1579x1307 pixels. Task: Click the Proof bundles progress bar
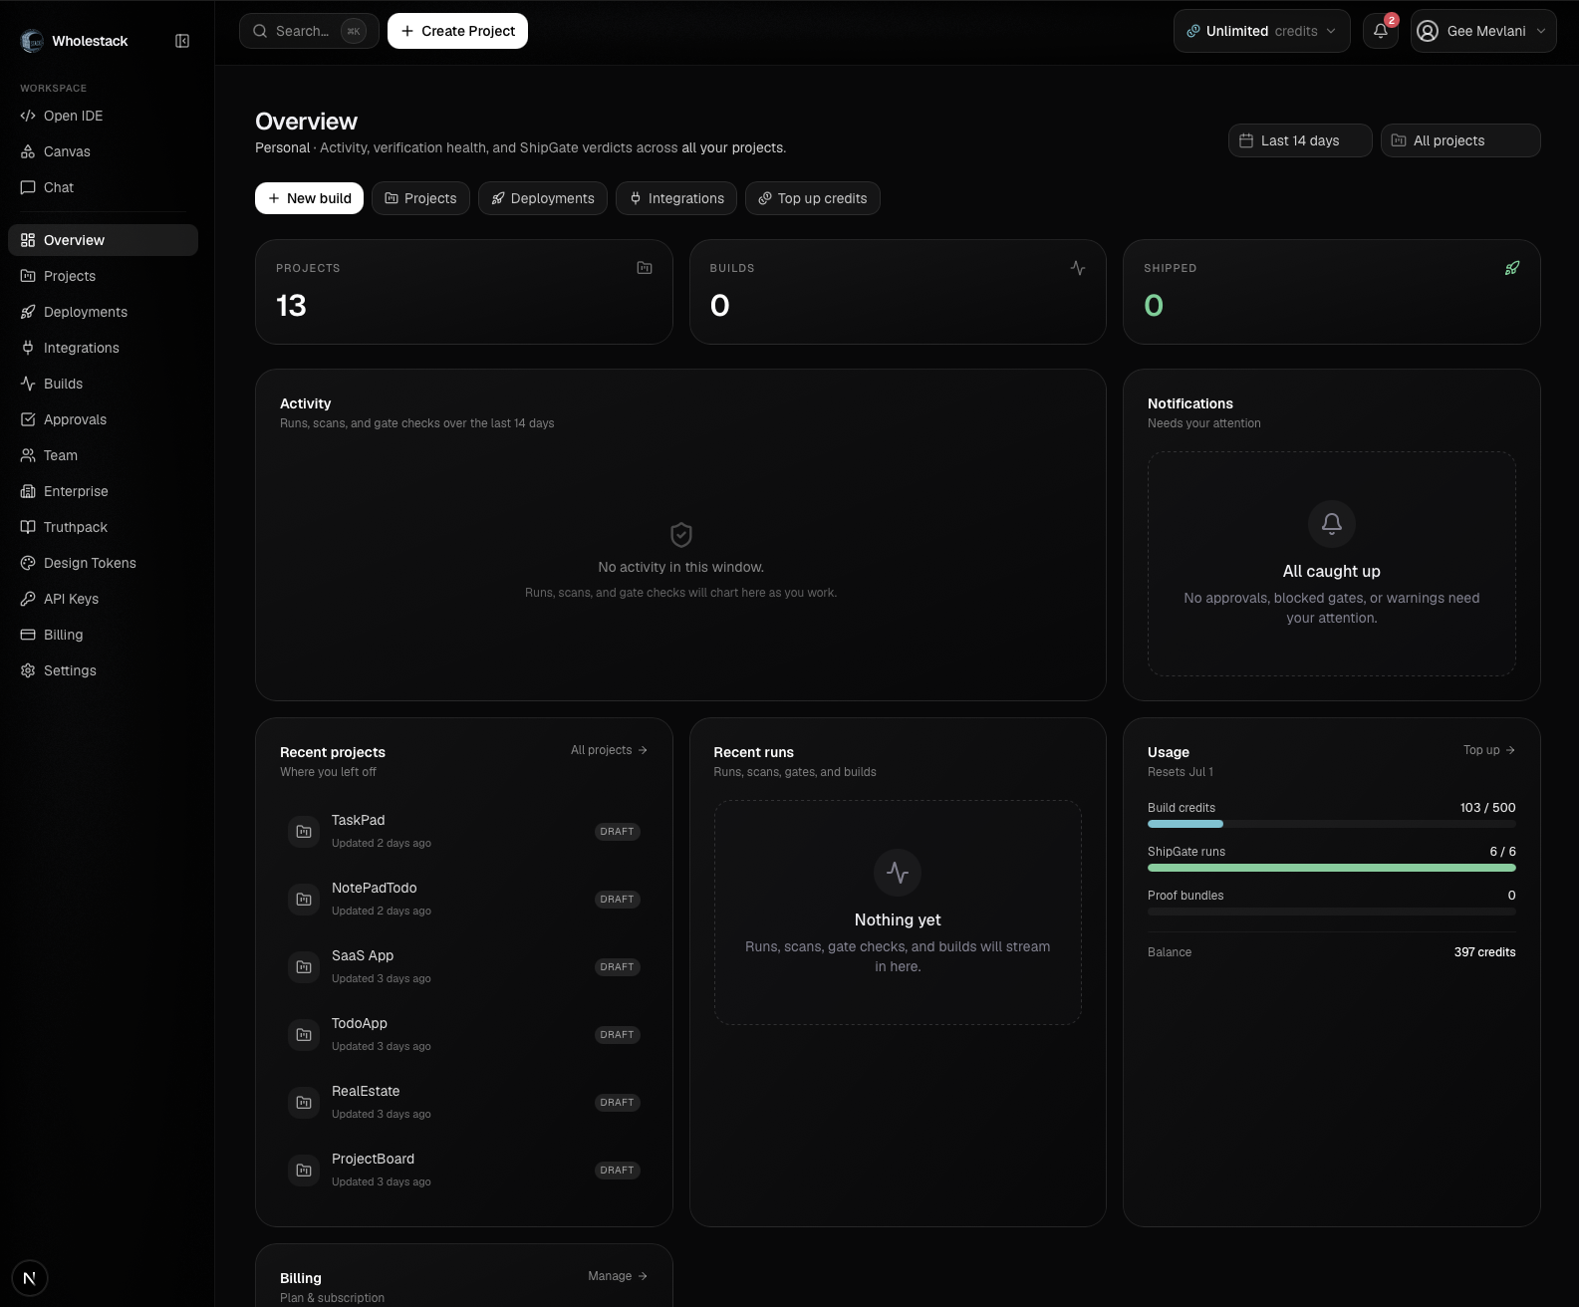[x=1332, y=912]
